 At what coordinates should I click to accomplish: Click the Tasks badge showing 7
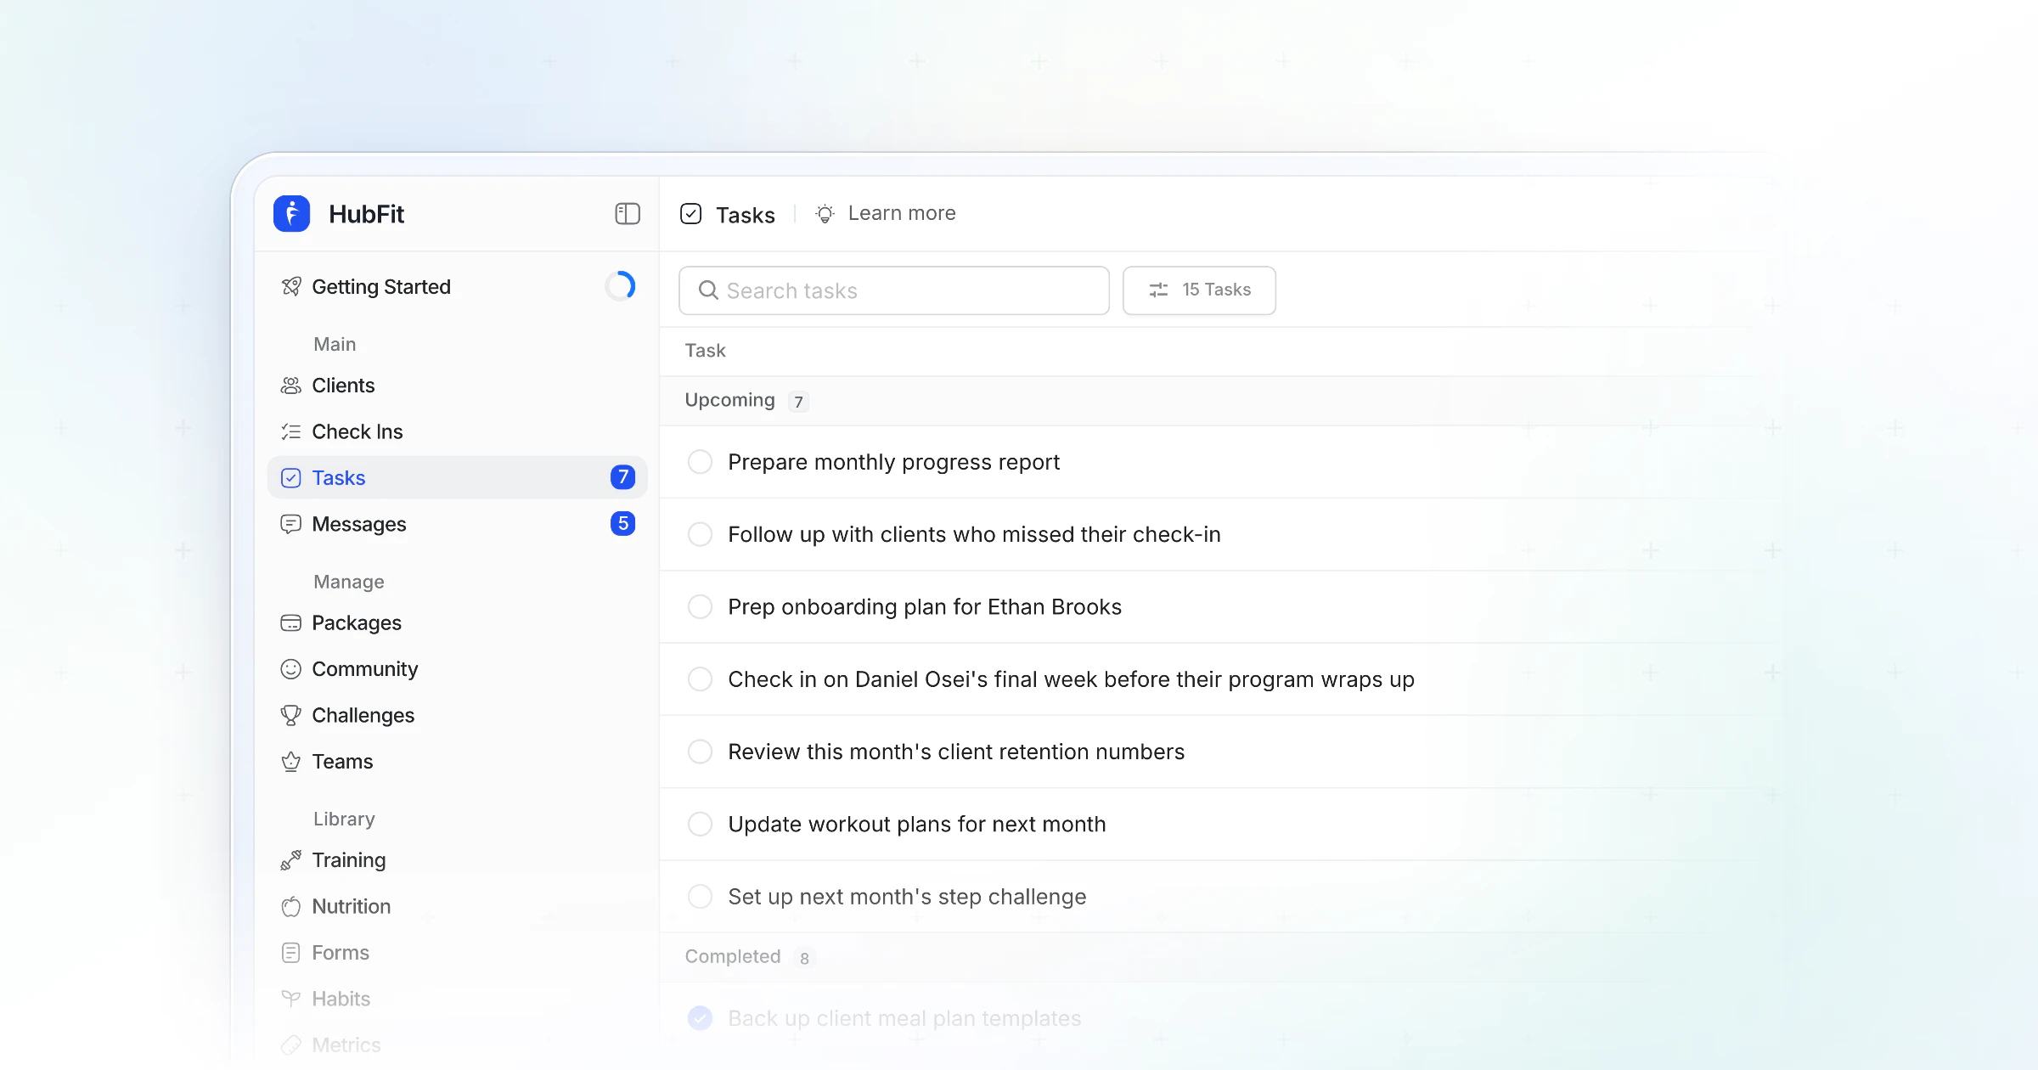click(623, 477)
